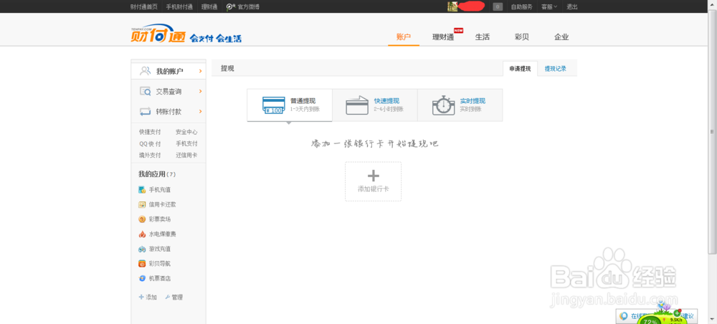
Task: Click the 添加银行卡 text label
Action: coord(373,189)
